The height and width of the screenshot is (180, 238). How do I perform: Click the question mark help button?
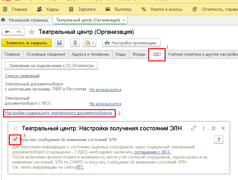(x=219, y=140)
